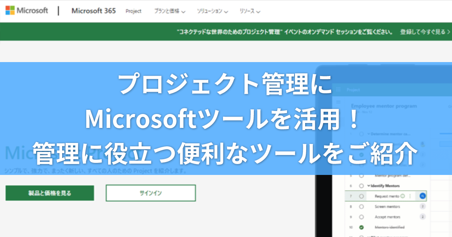Image resolution: width=452 pixels, height=237 pixels.
Task: Click the Identify Mentors group title
Action: (385, 186)
